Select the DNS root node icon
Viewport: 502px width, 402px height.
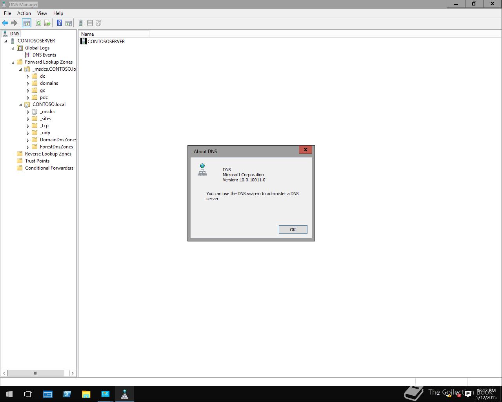pyautogui.click(x=5, y=34)
